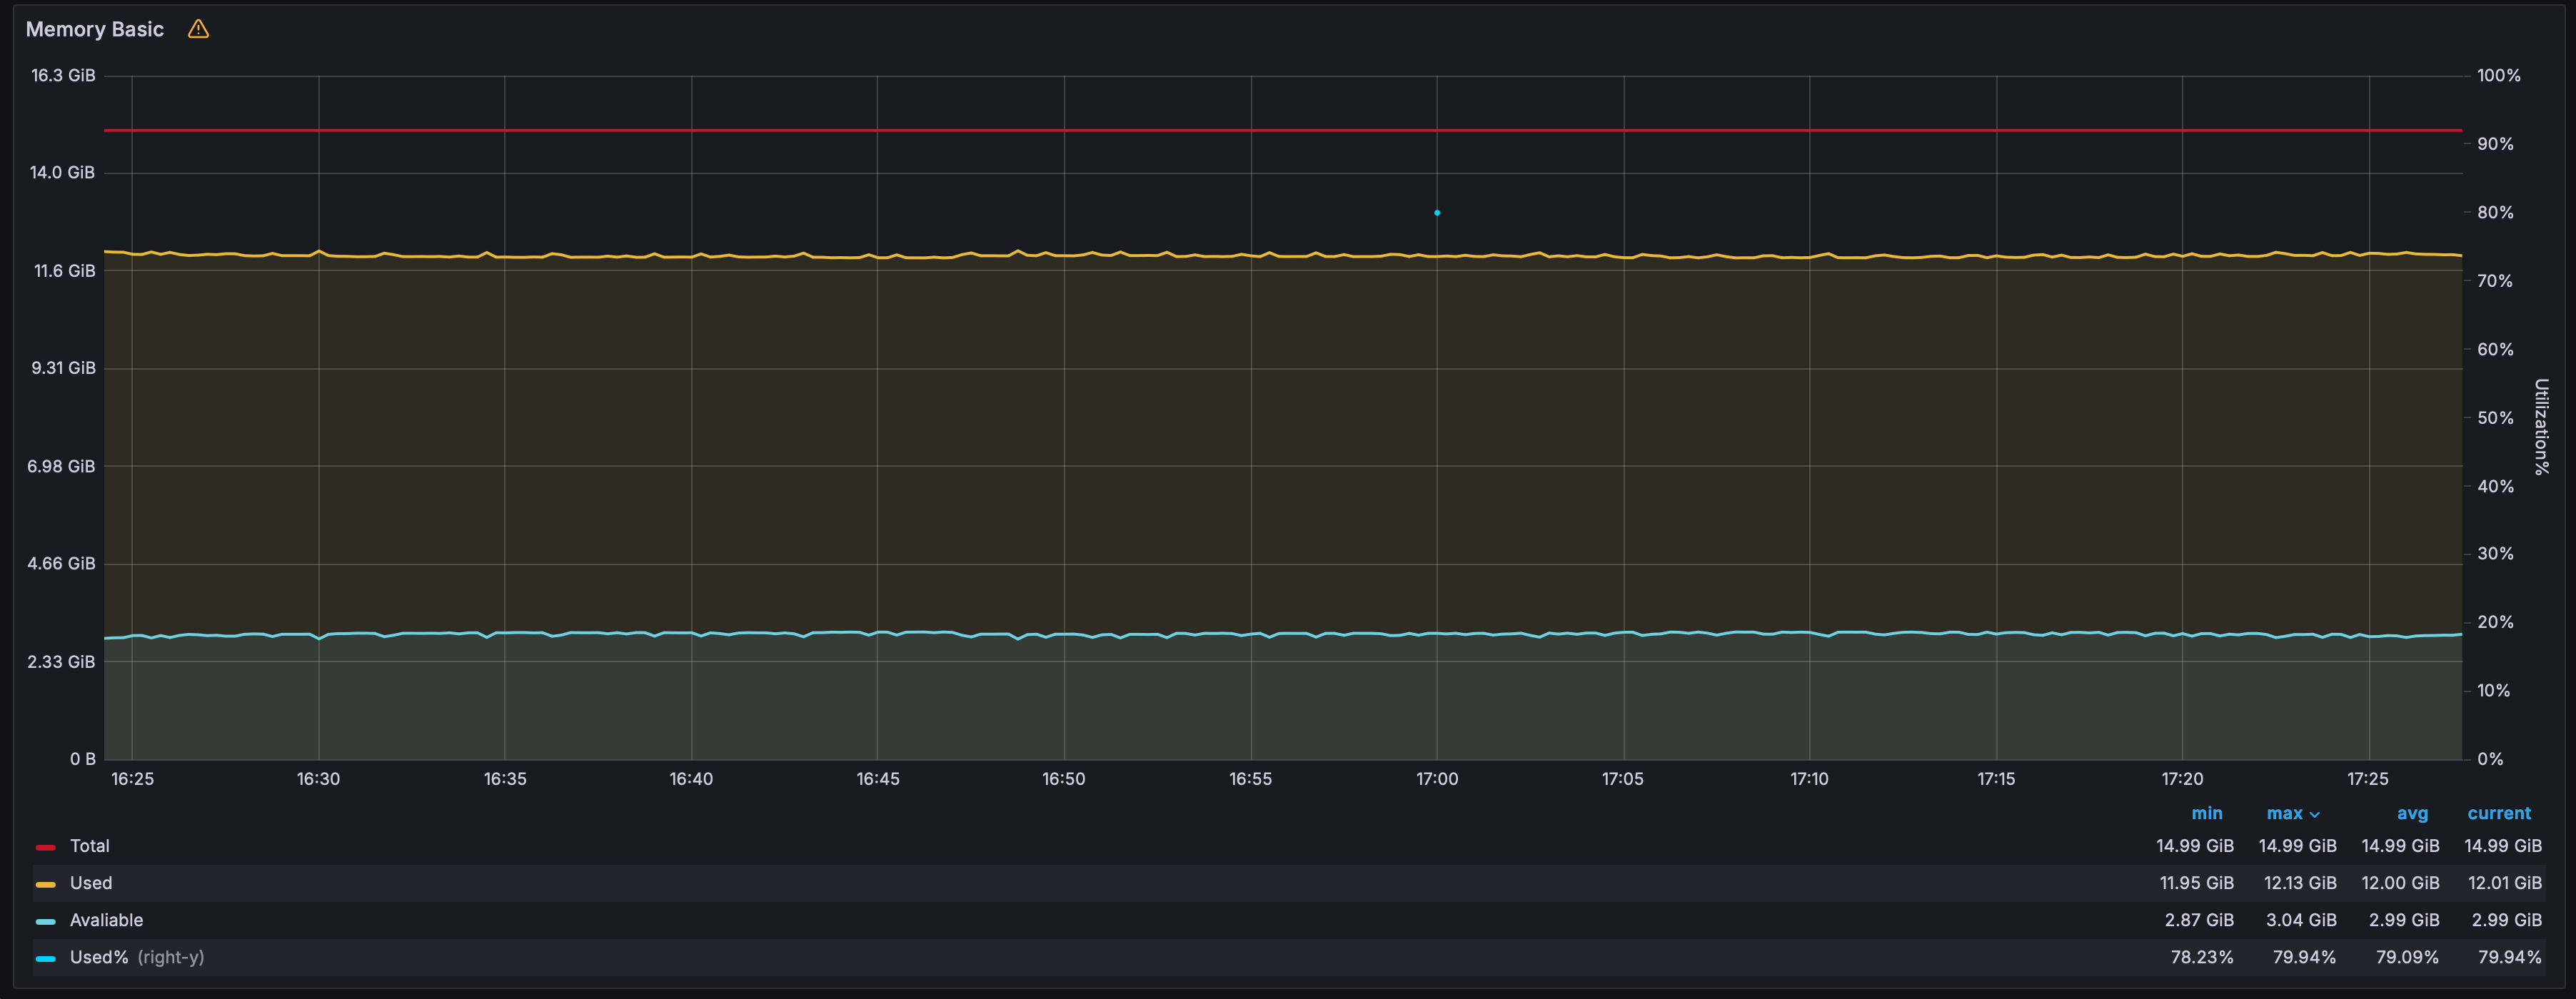
Task: Click the 16:50 time axis label
Action: pos(1063,779)
